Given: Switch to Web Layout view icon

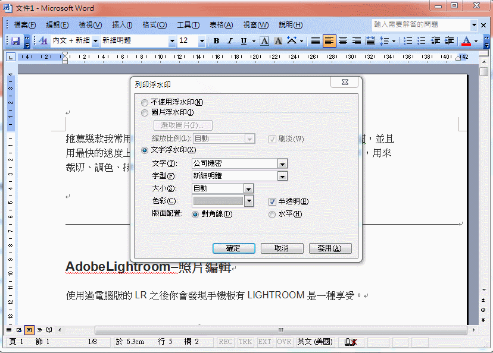Looking at the screenshot, I should (19, 330).
